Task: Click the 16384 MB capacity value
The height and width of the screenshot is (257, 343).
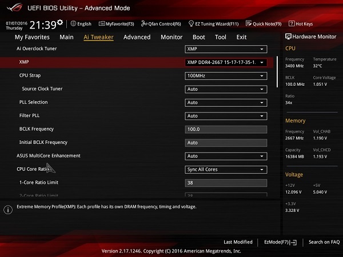Action: [x=294, y=156]
